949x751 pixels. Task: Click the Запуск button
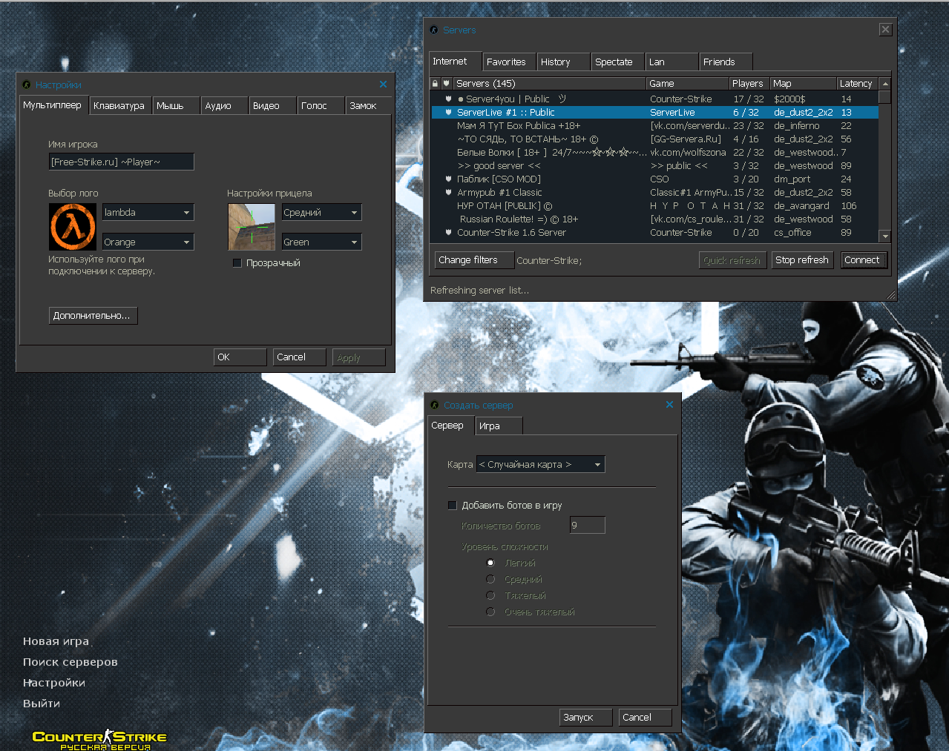click(585, 717)
